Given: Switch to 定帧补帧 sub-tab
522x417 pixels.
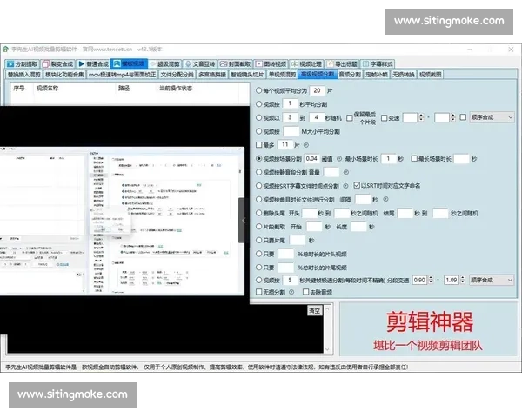Looking at the screenshot, I should [377, 75].
